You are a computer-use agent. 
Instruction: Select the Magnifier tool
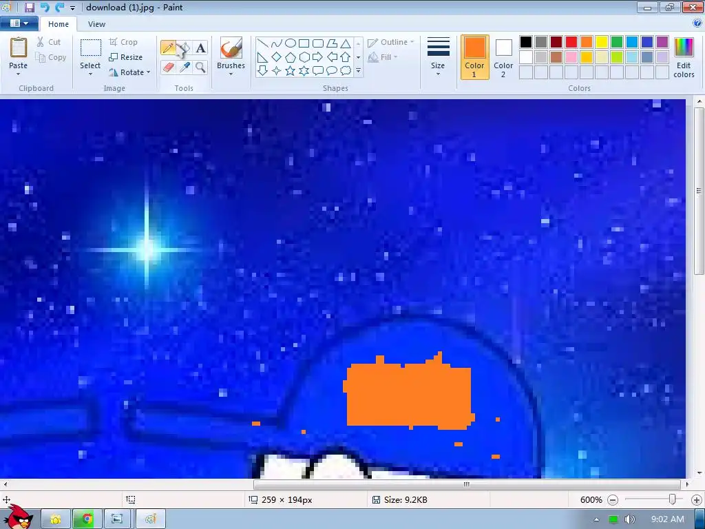coord(200,68)
